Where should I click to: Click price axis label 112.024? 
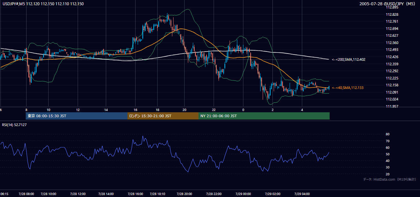click(392, 99)
